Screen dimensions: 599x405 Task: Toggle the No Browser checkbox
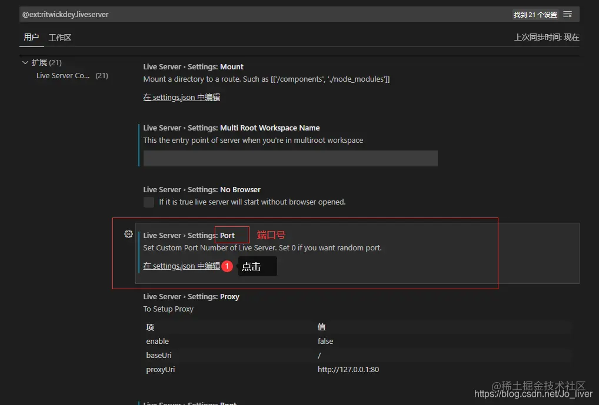click(149, 202)
